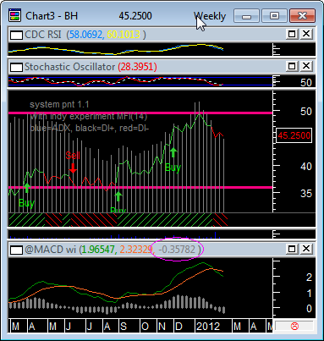Screen dimensions: 324x341
Task: Toggle the CDC RSI white box
Action: pyautogui.click(x=16, y=35)
